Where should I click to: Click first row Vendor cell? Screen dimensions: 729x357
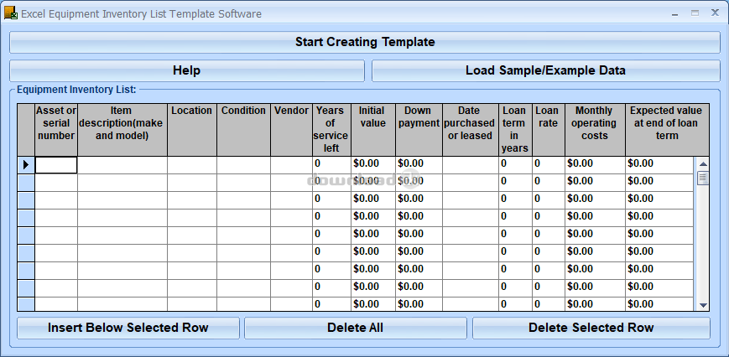(x=291, y=165)
